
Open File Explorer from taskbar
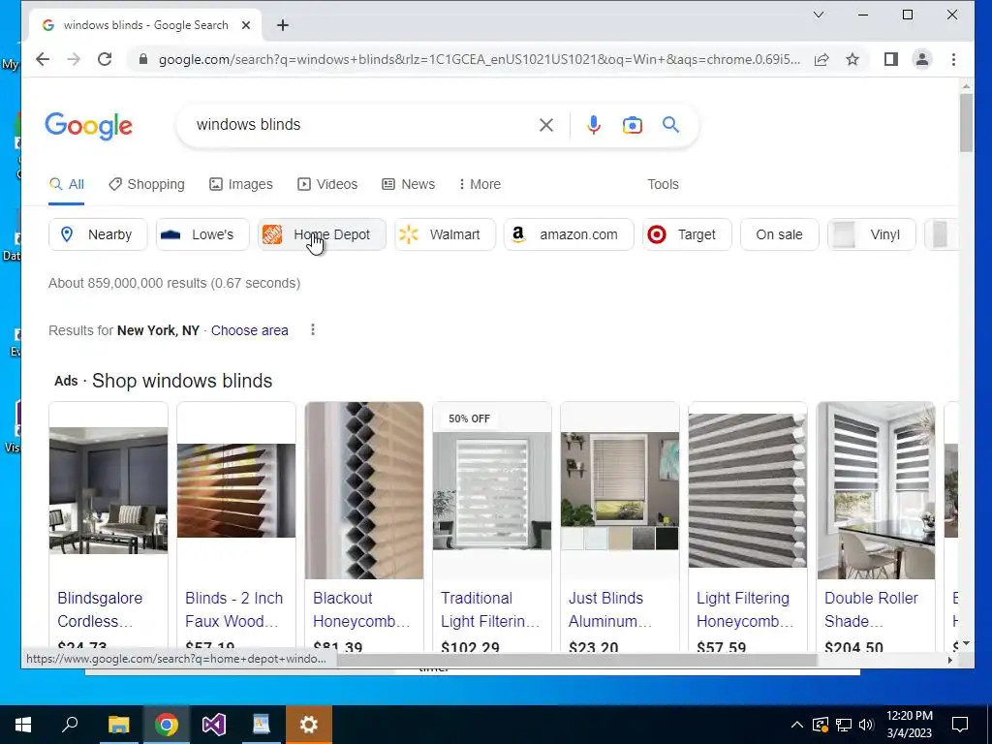pos(118,725)
